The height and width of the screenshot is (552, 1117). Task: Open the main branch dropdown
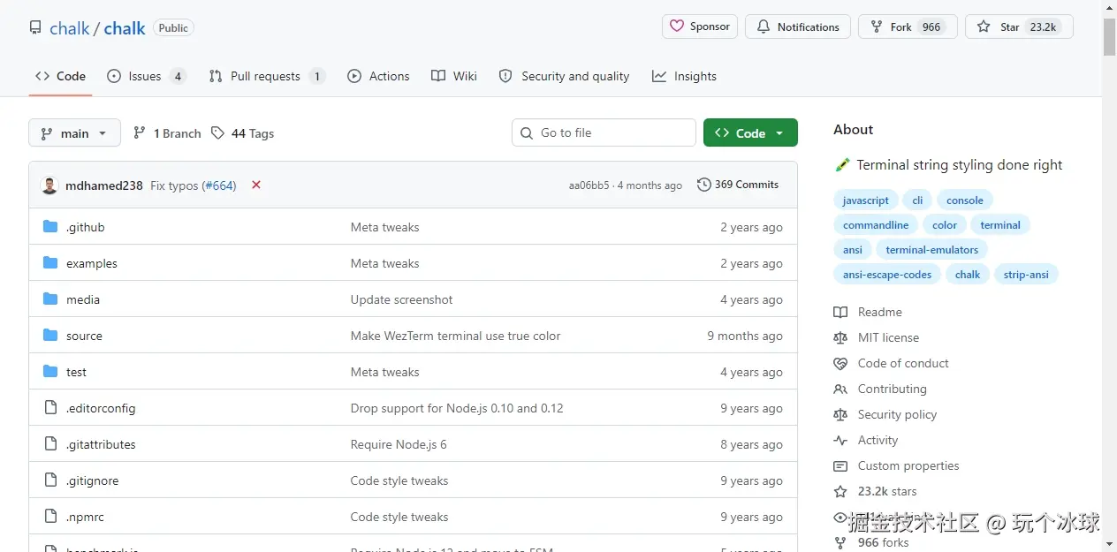click(x=74, y=132)
